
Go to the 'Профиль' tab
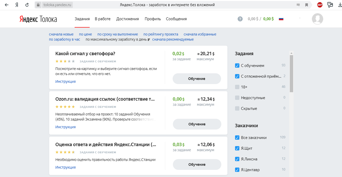click(x=153, y=19)
